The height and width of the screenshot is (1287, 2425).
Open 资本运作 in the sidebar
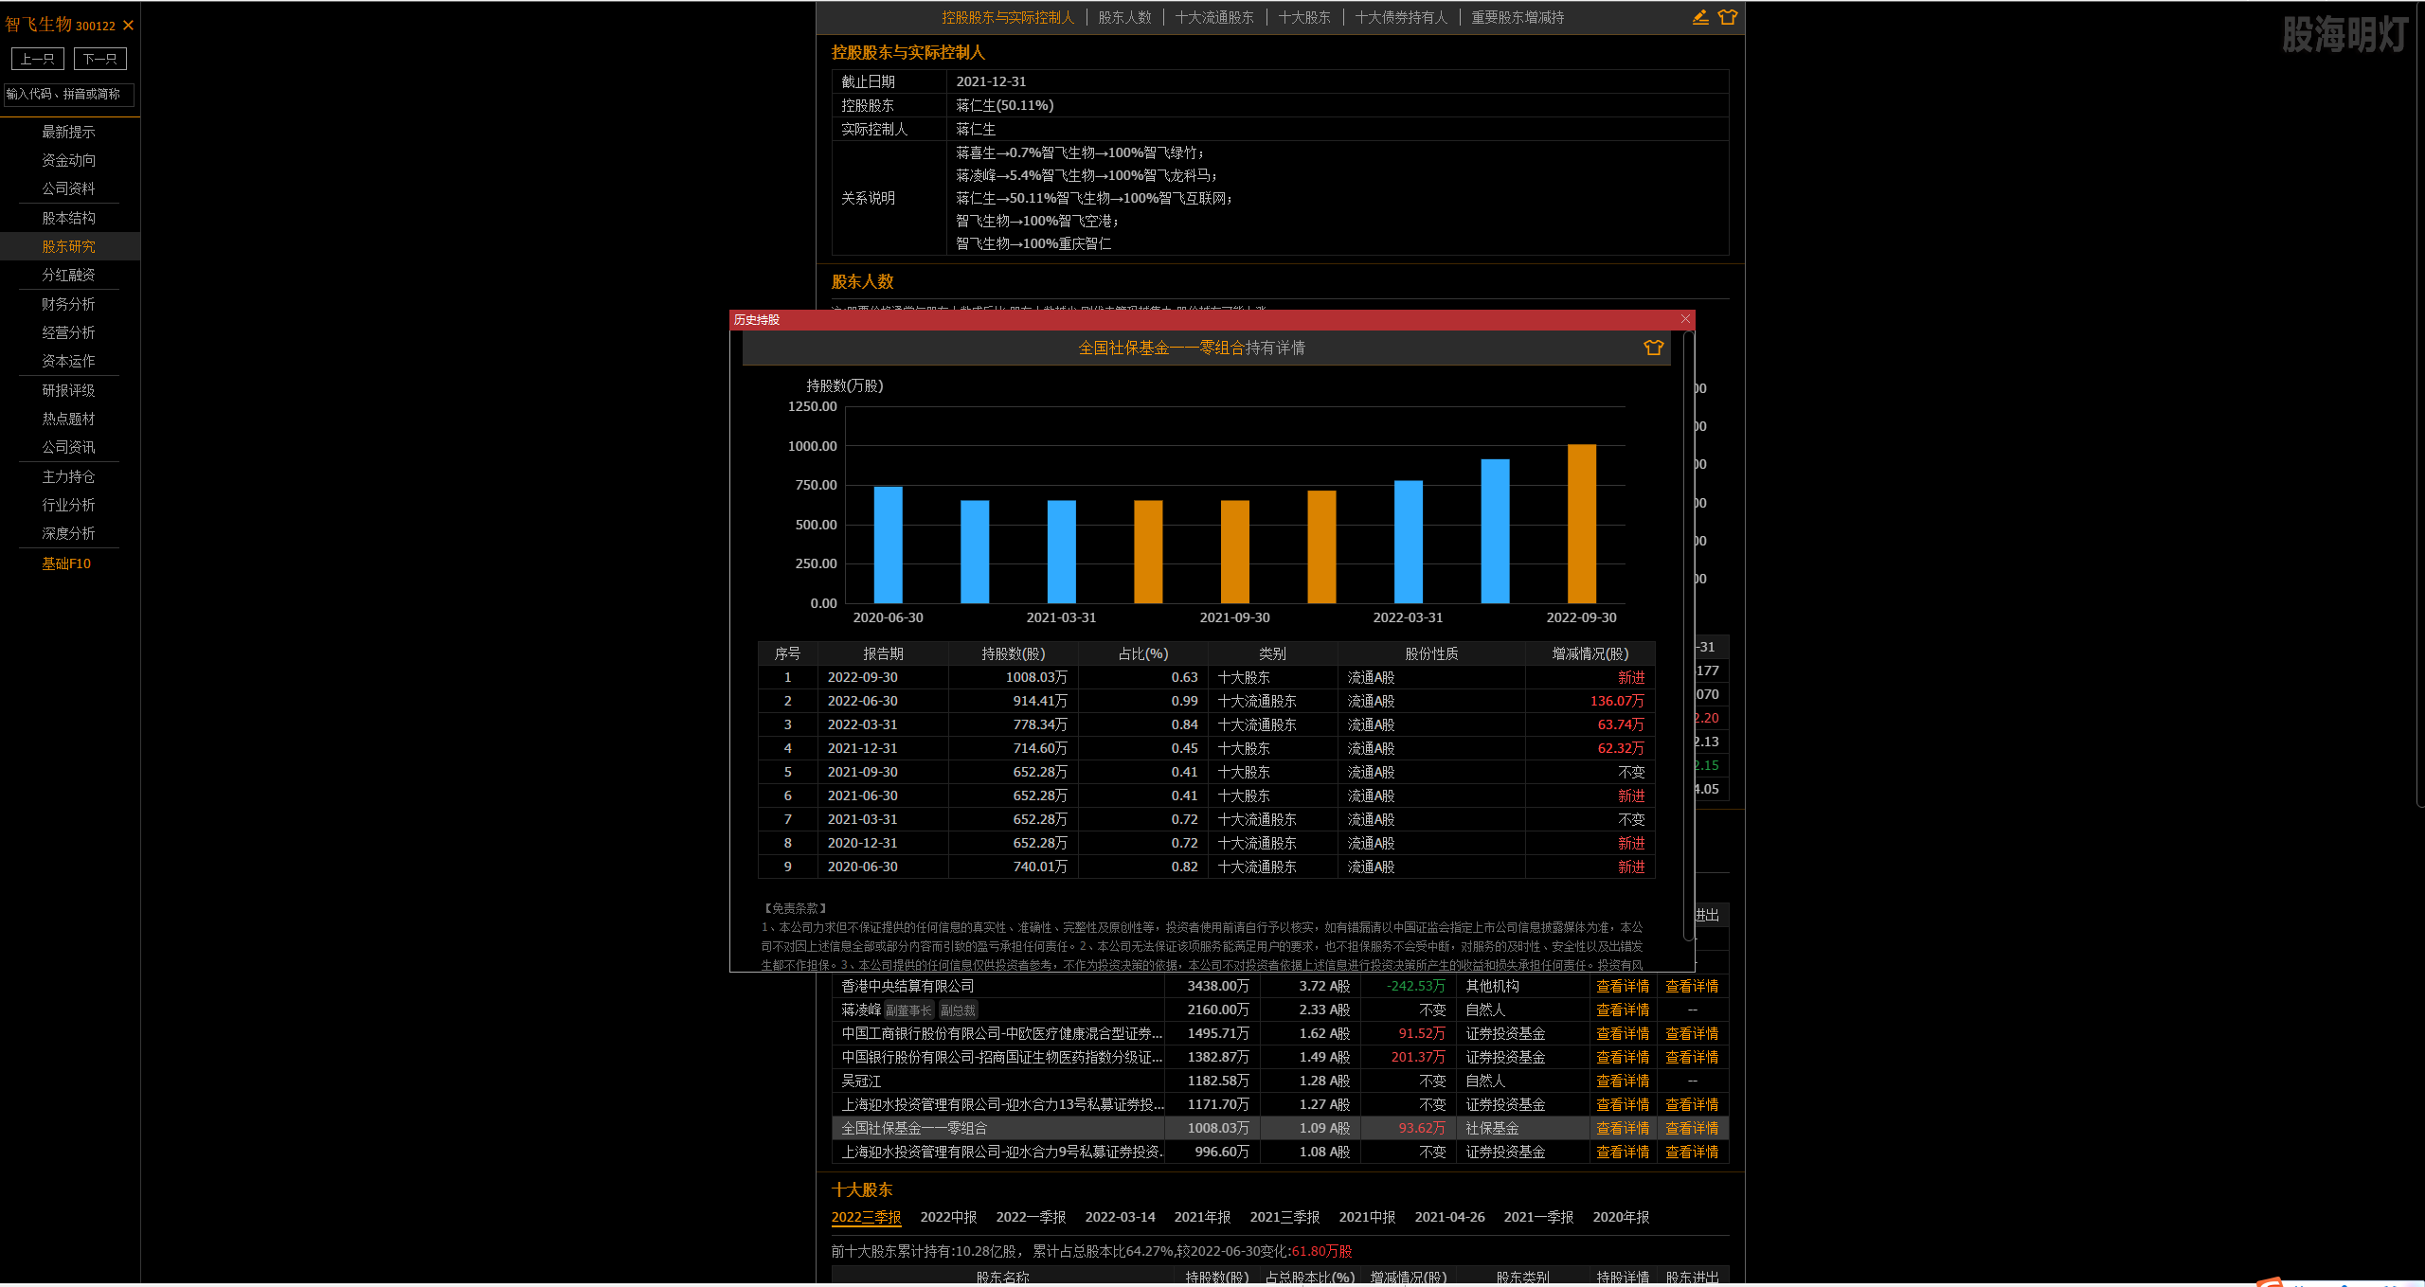click(68, 361)
